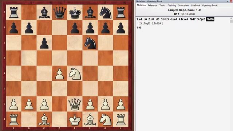Screen dimensions: 233x131
Task: Select the white pawn on c2
Action: (44, 104)
